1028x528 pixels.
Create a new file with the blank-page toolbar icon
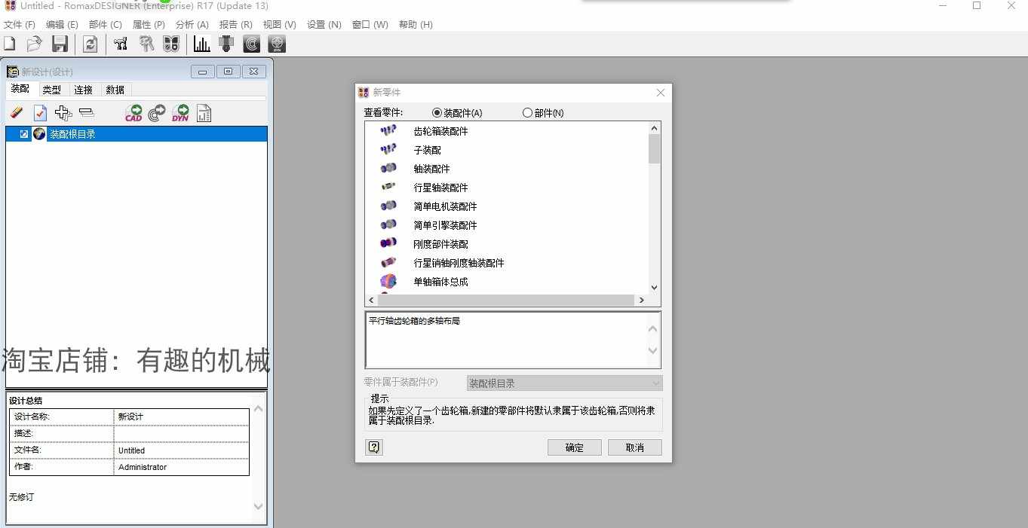coord(10,44)
